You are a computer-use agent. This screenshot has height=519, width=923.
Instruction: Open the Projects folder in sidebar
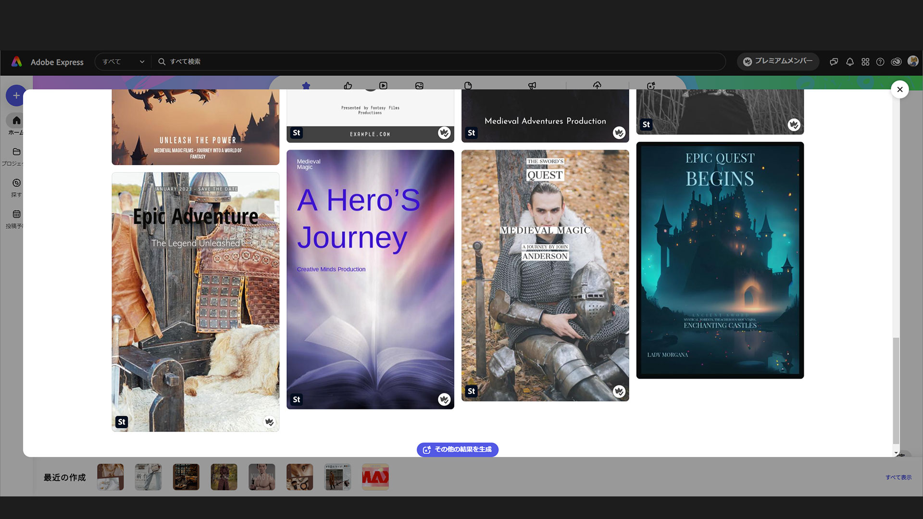click(16, 152)
